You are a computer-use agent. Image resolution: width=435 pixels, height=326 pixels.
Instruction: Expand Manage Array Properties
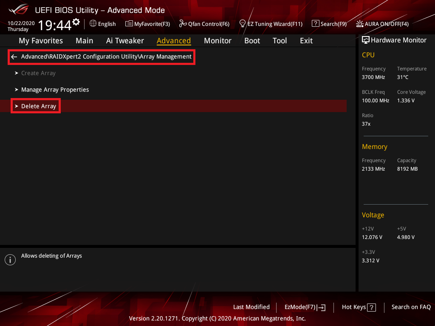pyautogui.click(x=55, y=90)
